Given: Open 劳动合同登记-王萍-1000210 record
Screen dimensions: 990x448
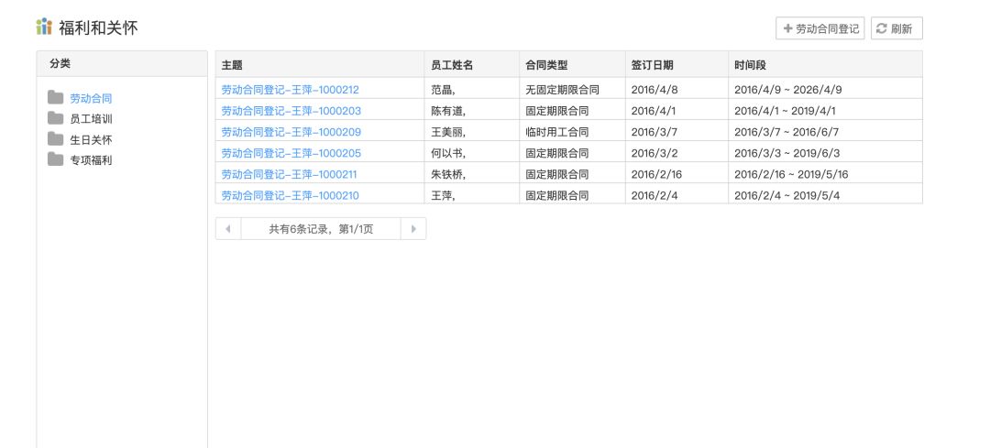Looking at the screenshot, I should point(290,196).
